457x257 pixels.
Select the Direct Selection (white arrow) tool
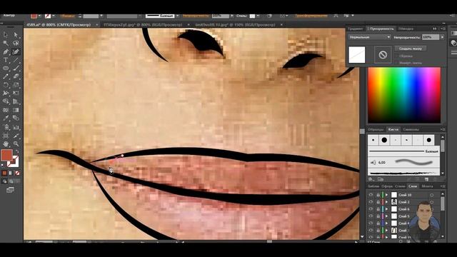pyautogui.click(x=16, y=35)
